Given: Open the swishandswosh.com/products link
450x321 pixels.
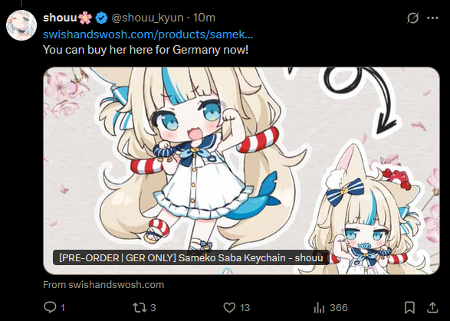Looking at the screenshot, I should [x=148, y=34].
